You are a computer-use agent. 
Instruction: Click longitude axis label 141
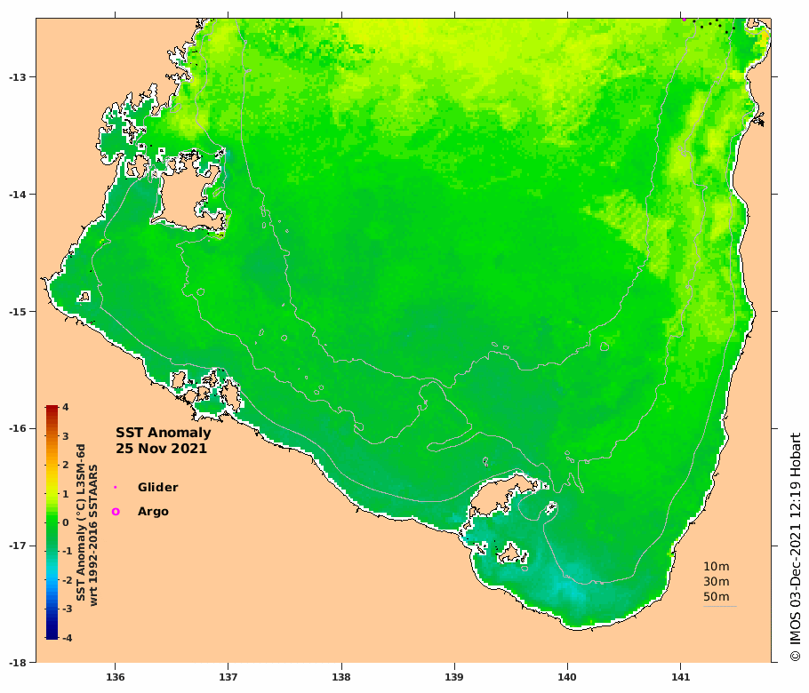pyautogui.click(x=680, y=678)
